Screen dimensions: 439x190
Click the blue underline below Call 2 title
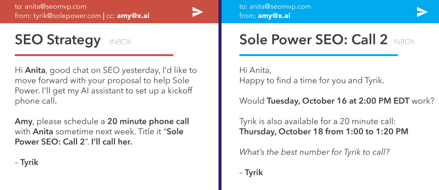tap(319, 55)
